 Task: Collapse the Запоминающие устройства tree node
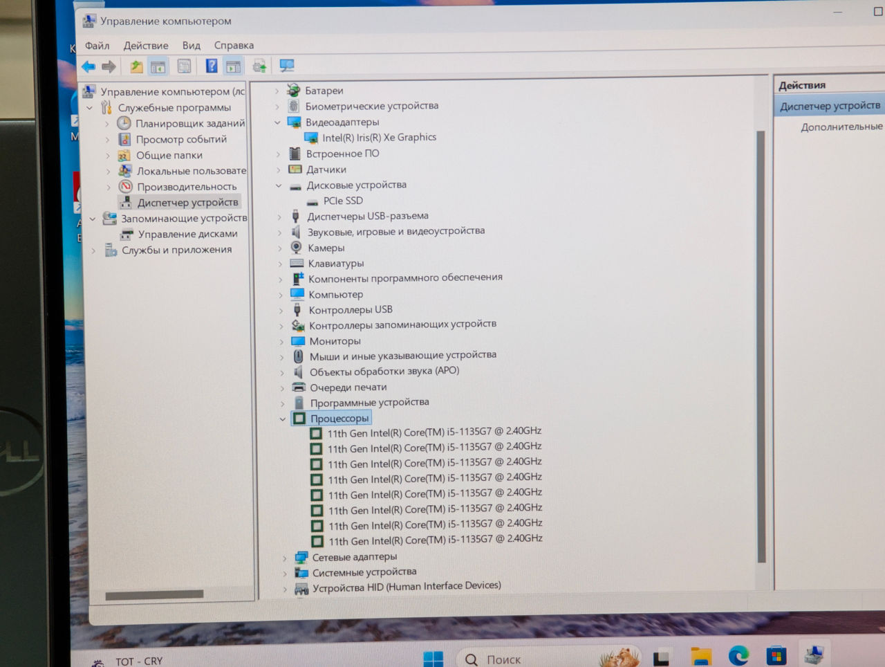(x=92, y=219)
